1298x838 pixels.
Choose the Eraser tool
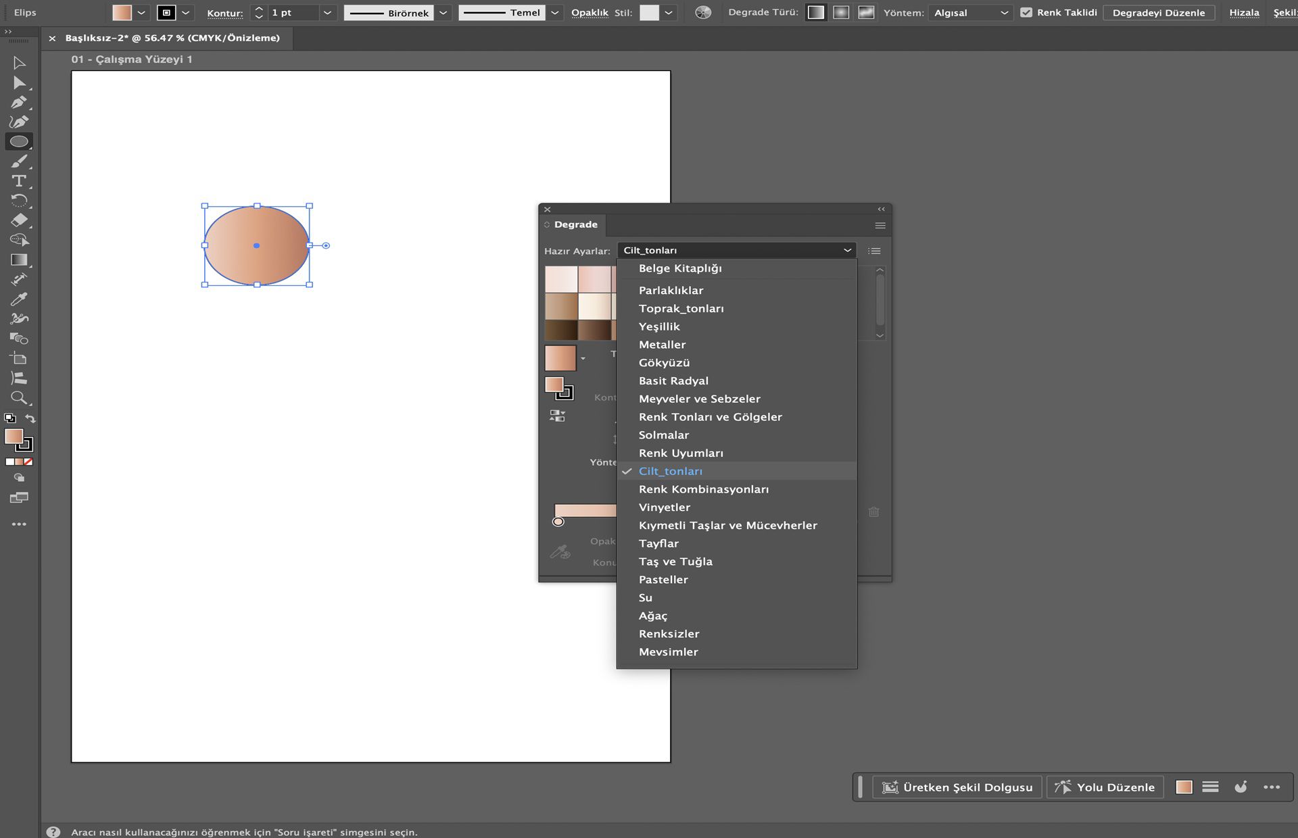(18, 220)
